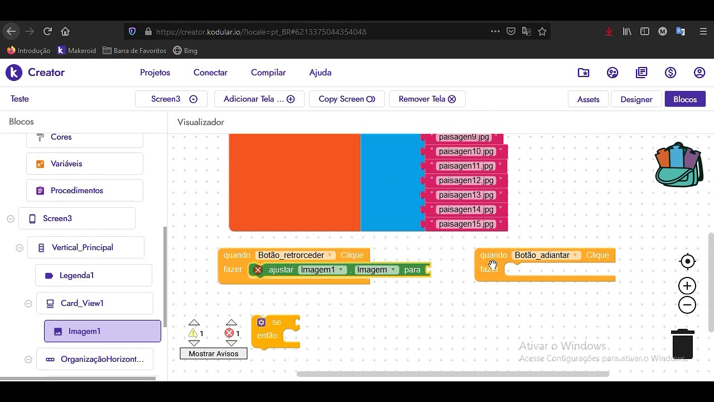Click Adicionar Tela button
The image size is (714, 402).
[x=259, y=99]
